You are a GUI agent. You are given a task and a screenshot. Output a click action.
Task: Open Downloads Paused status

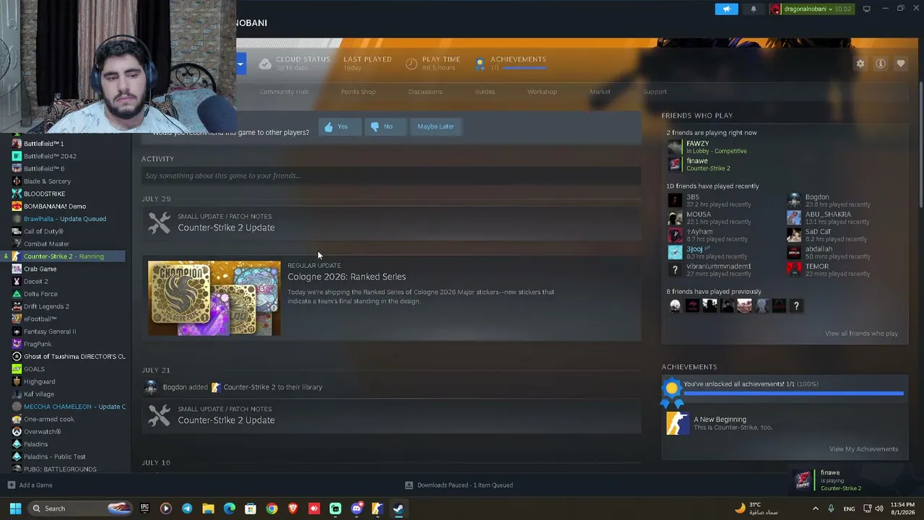459,485
